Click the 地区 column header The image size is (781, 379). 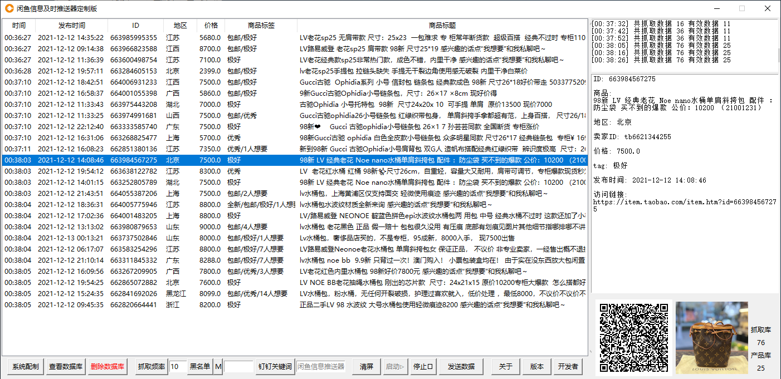180,26
